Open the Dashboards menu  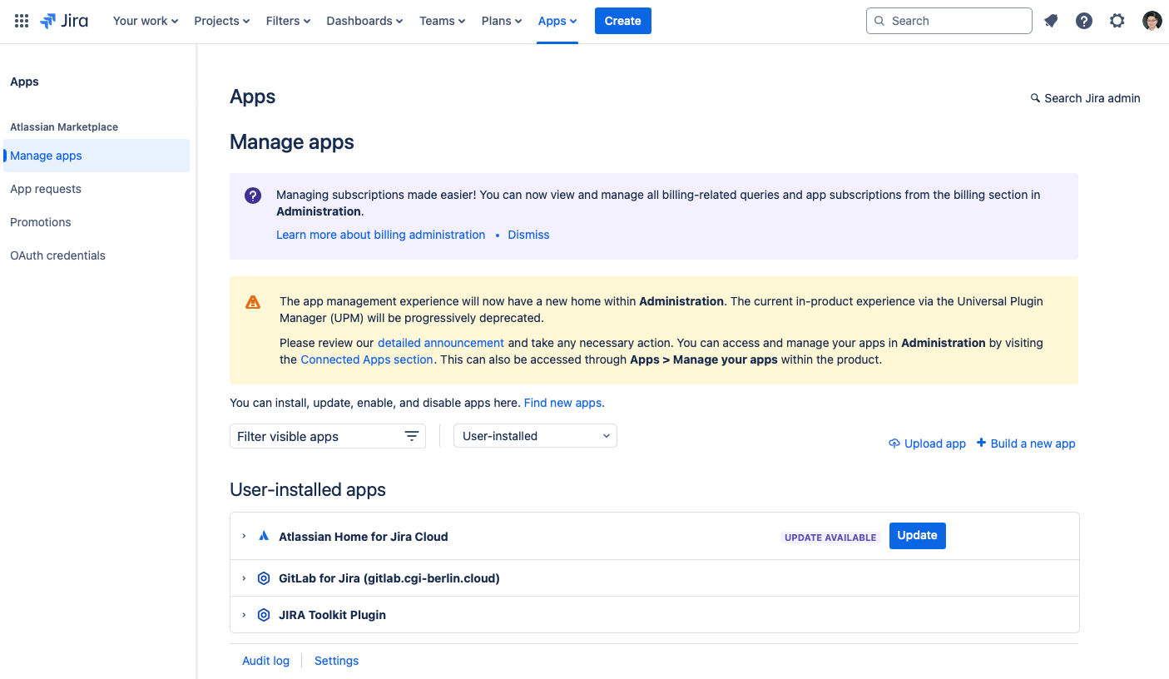pos(364,21)
